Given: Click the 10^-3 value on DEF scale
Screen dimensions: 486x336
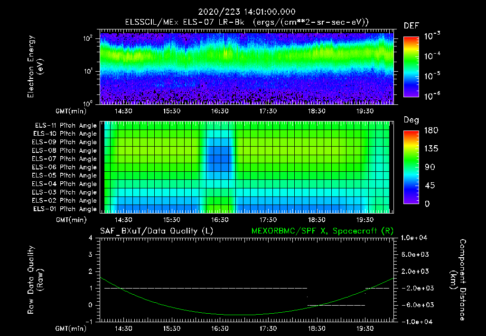Looking at the screenshot, I should coord(432,36).
